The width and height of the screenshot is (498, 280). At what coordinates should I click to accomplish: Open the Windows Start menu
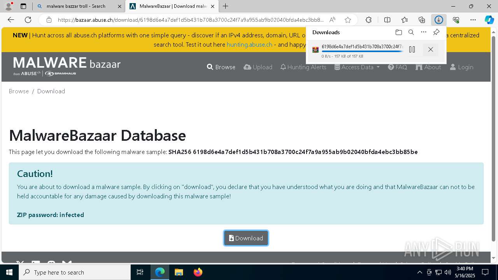(9, 272)
